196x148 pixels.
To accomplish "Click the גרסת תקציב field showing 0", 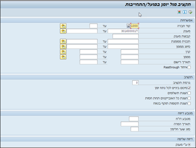I will [x=135, y=83].
